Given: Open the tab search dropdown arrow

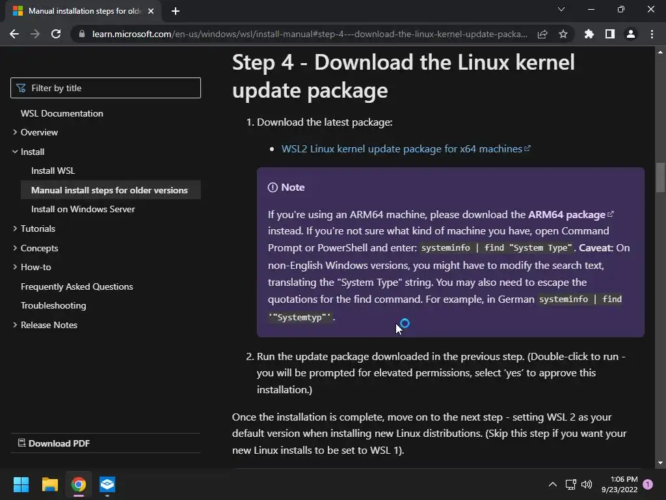Looking at the screenshot, I should [x=561, y=9].
